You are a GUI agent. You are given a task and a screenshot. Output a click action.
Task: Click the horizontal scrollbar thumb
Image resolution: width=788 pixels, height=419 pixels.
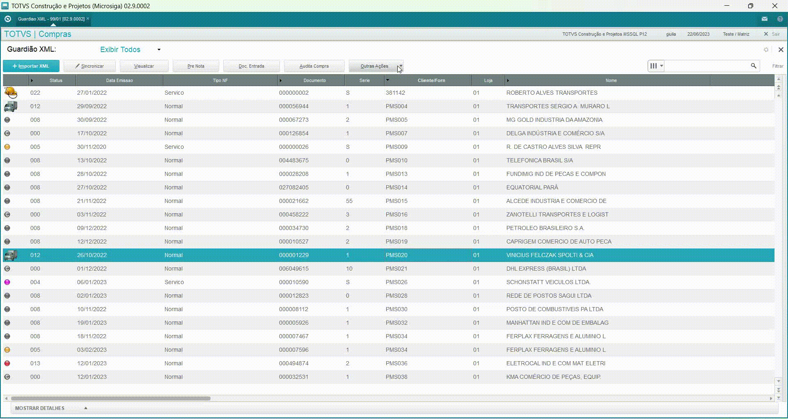click(x=111, y=399)
